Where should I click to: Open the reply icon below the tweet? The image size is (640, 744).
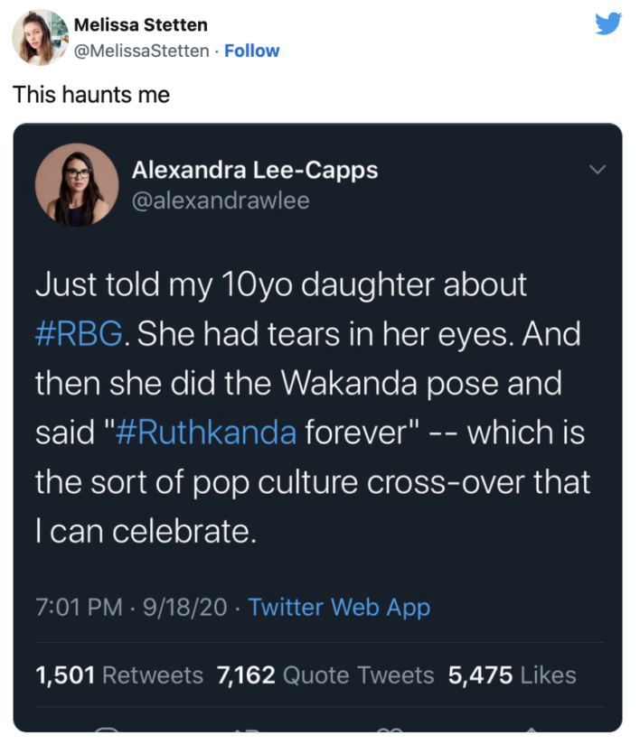pos(106,739)
